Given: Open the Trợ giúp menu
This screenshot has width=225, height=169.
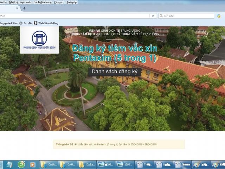Looking at the screenshot, I should [x=72, y=2].
